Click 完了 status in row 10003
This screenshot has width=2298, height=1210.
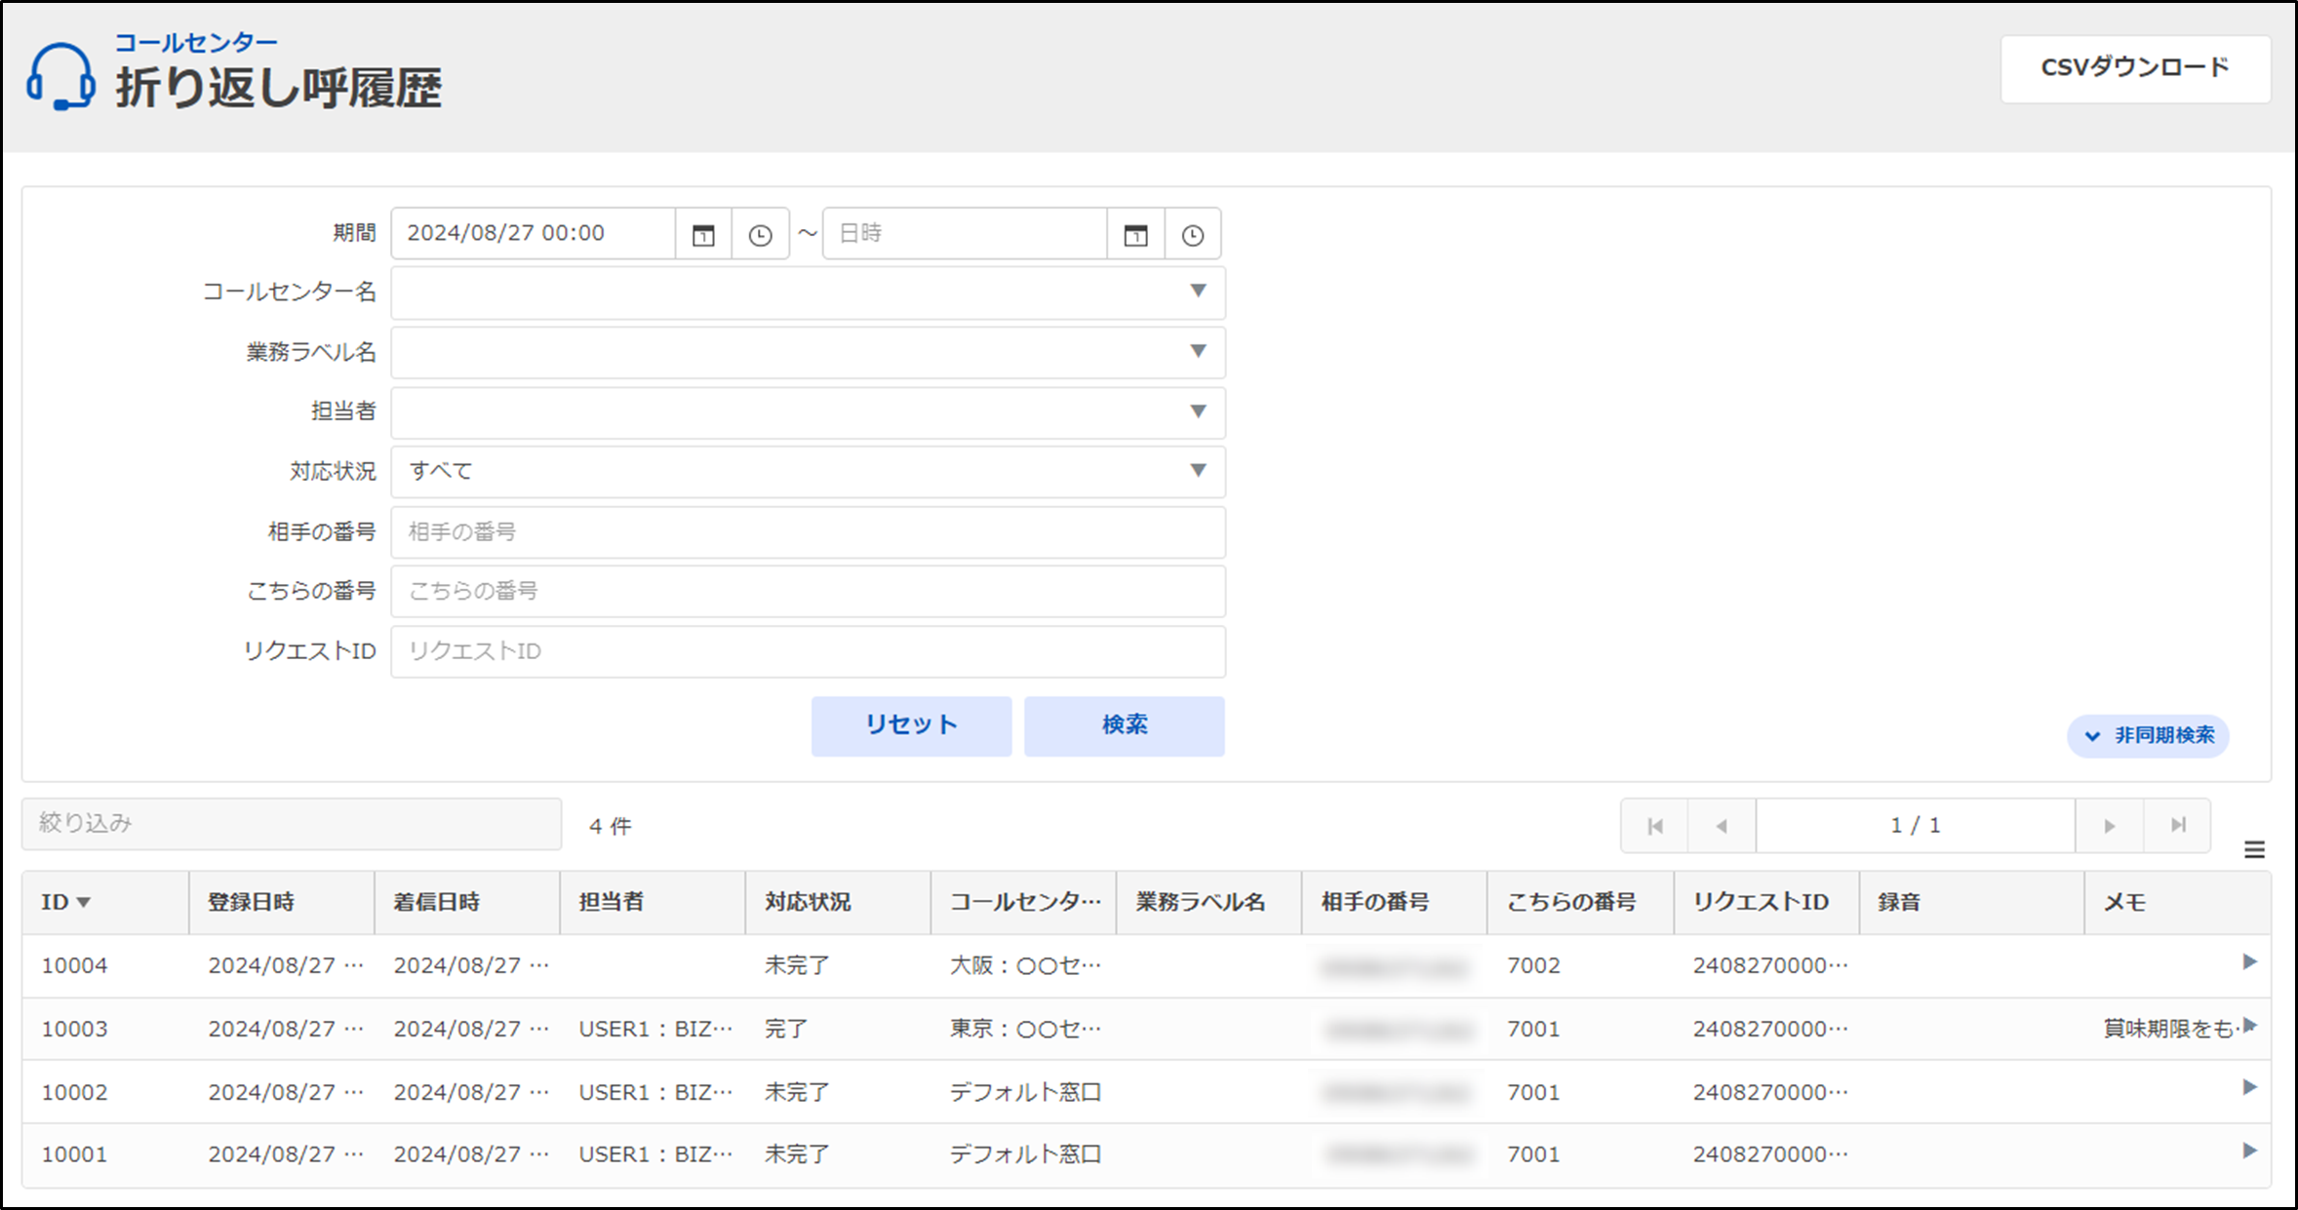tap(786, 1029)
